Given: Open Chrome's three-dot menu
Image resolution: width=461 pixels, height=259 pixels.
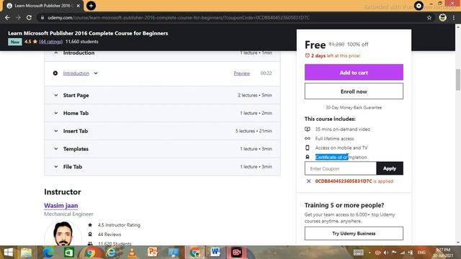Looking at the screenshot, I should [x=454, y=17].
